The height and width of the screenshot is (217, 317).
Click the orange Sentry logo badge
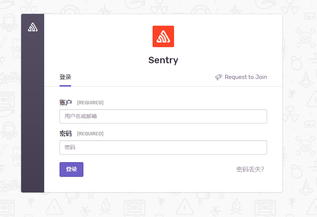coord(163,36)
